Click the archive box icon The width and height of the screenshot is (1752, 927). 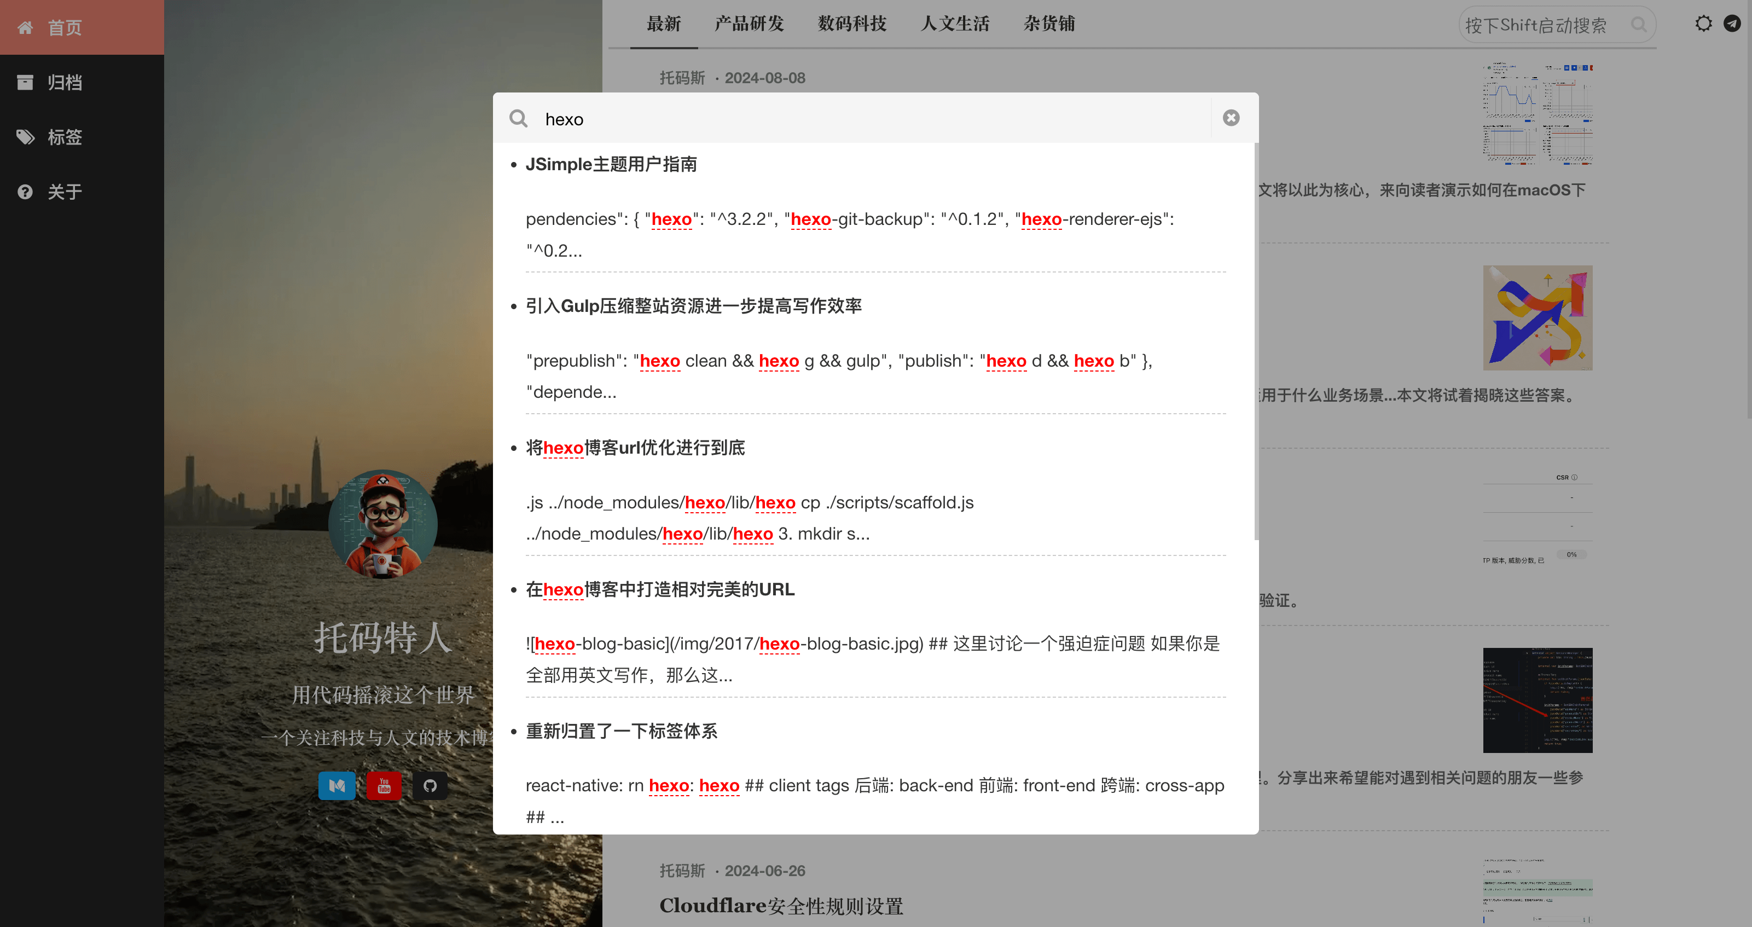pyautogui.click(x=25, y=82)
